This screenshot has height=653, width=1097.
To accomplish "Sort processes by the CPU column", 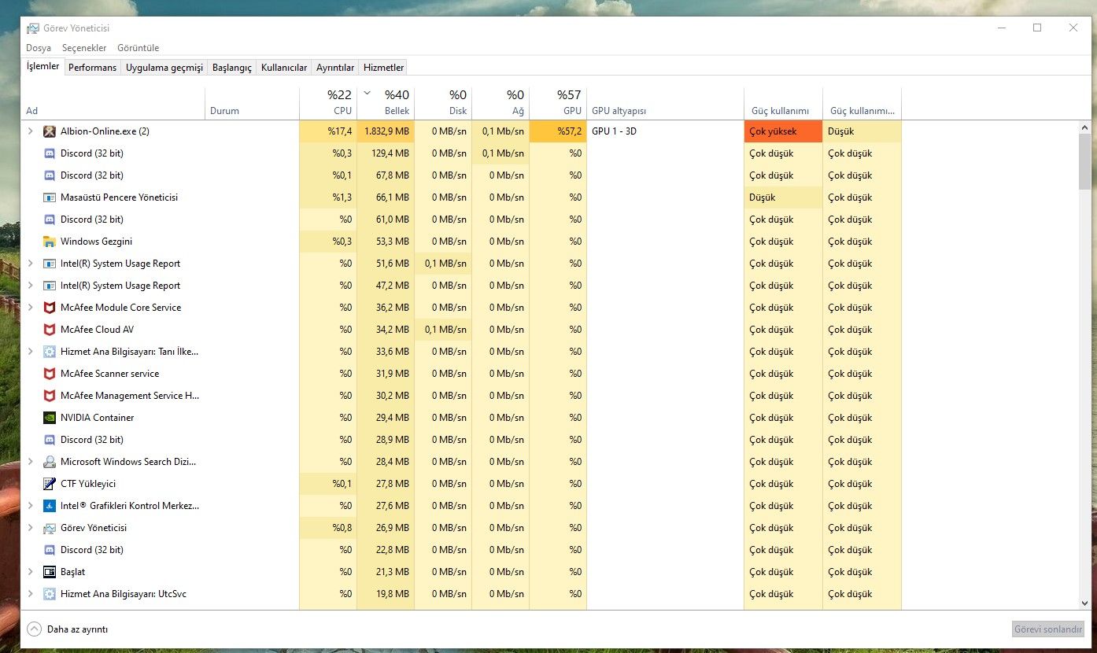I will [x=328, y=104].
